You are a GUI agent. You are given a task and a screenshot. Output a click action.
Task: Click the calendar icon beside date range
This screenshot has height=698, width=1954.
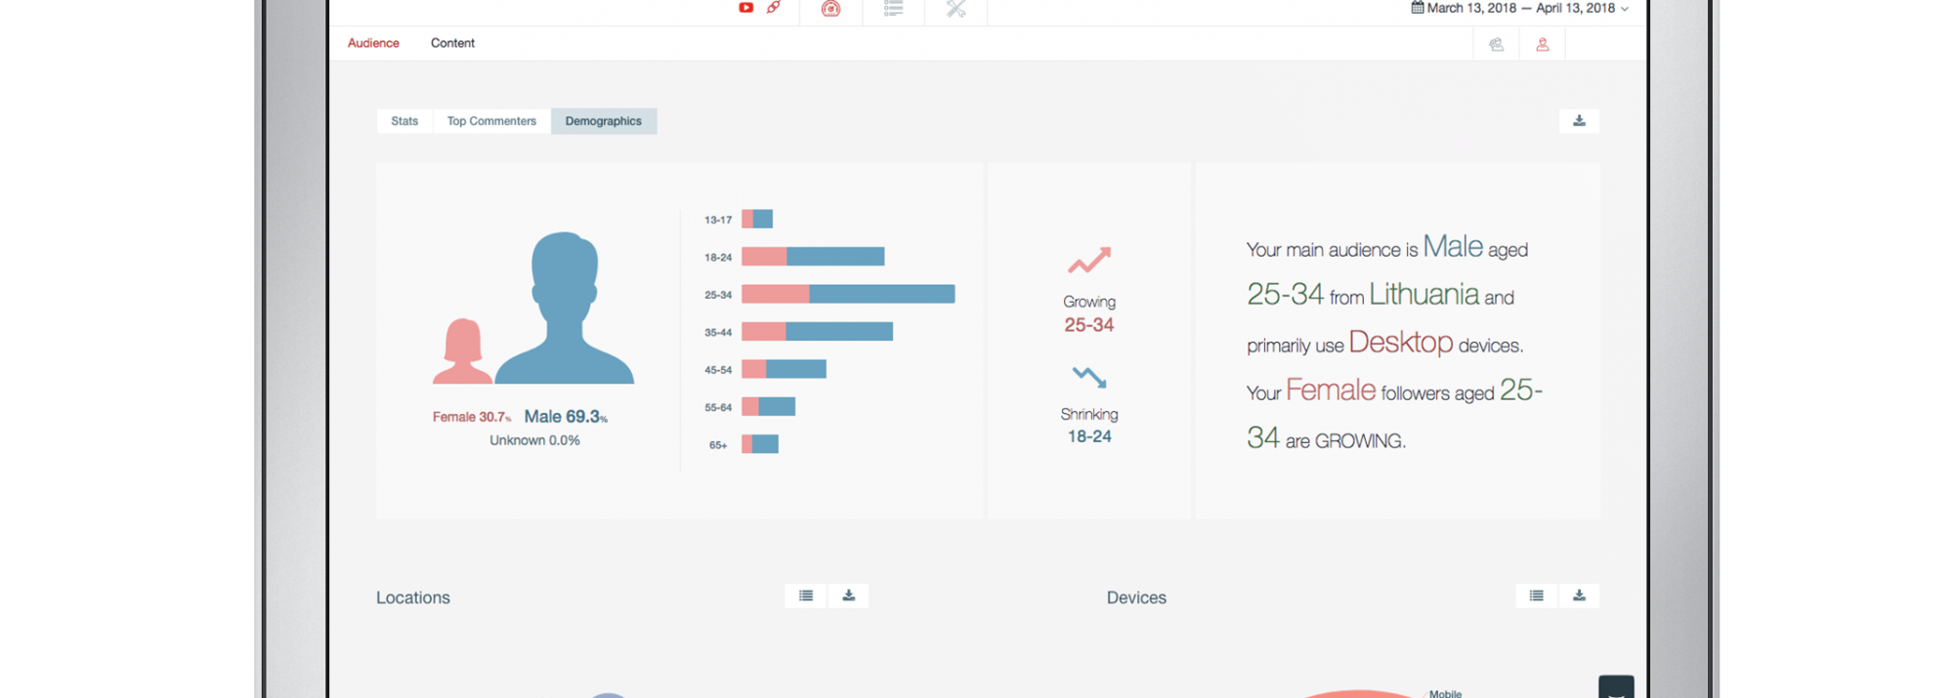[x=1418, y=8]
